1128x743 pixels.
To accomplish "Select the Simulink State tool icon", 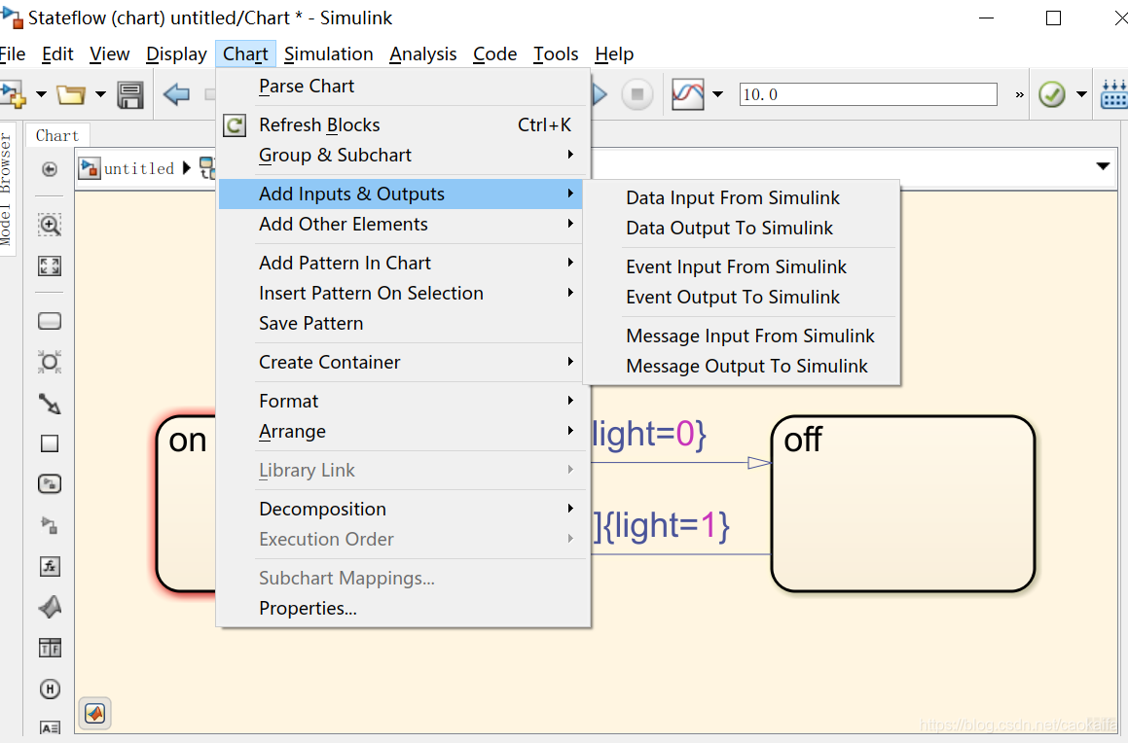I will 50,484.
